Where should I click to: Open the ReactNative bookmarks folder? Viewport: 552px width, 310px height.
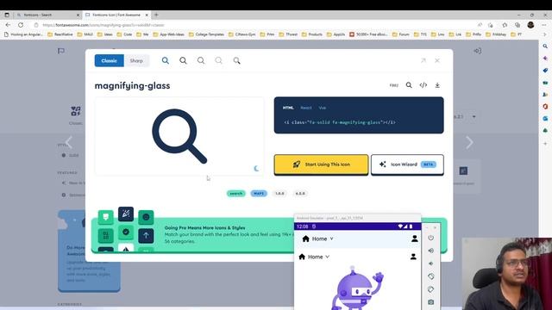coord(60,34)
